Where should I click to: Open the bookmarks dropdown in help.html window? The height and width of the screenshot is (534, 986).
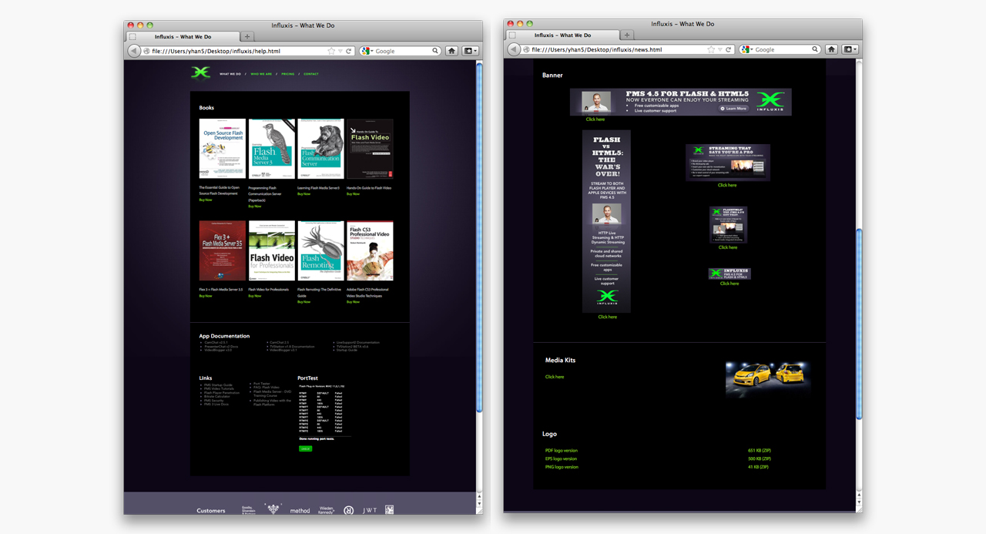pos(470,51)
